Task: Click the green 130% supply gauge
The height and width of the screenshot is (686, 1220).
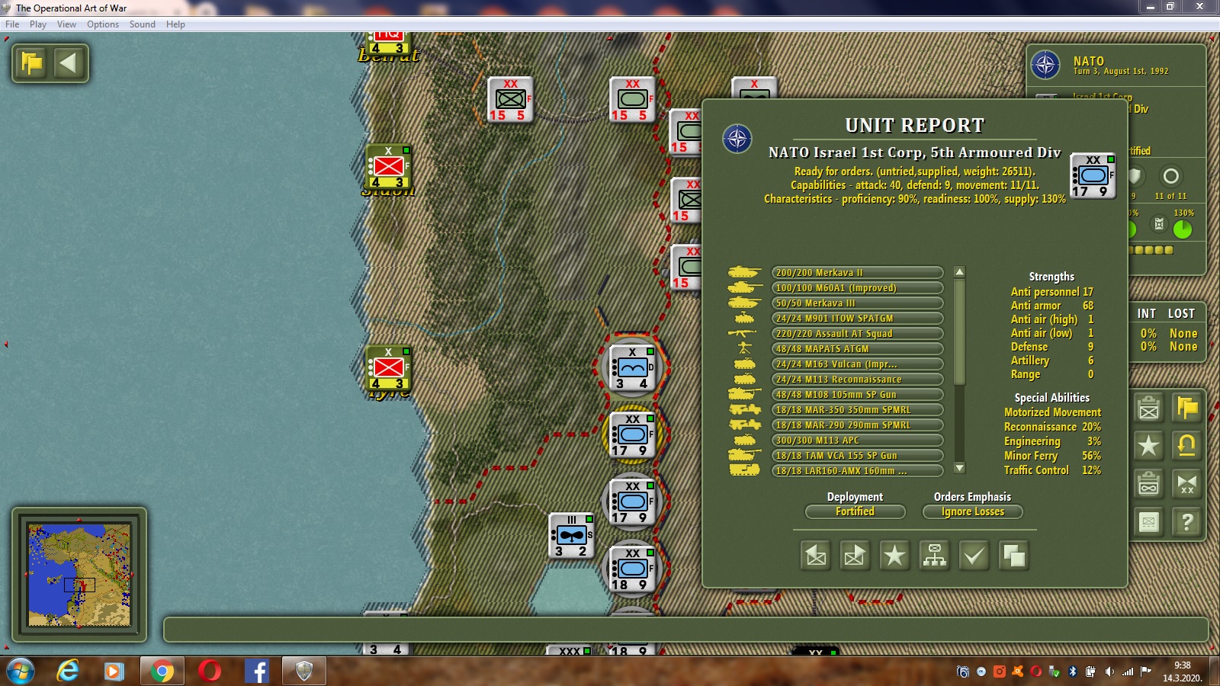Action: 1183,229
